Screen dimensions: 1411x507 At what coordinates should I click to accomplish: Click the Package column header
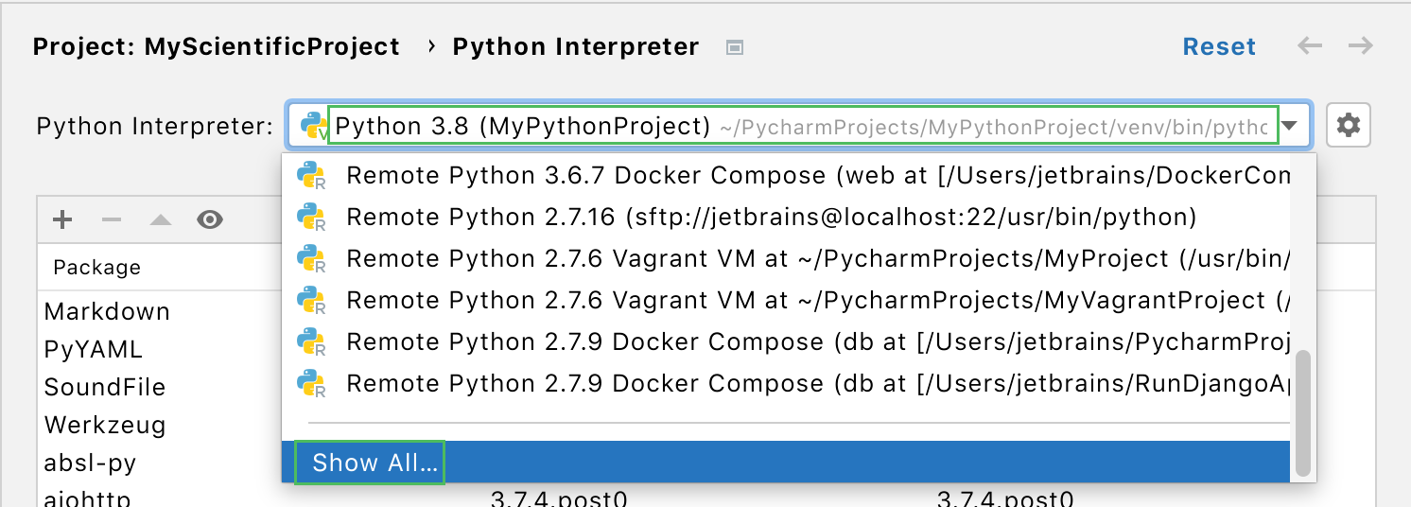pyautogui.click(x=97, y=268)
